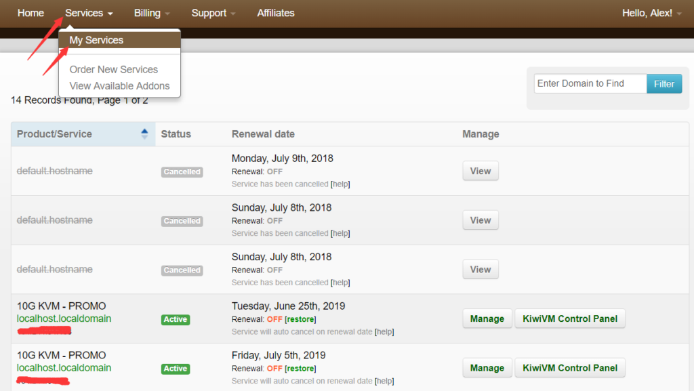694x391 pixels.
Task: Go to the Home page
Action: (x=30, y=13)
